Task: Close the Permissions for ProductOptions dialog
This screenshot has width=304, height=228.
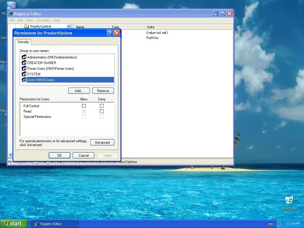Action: click(x=117, y=33)
